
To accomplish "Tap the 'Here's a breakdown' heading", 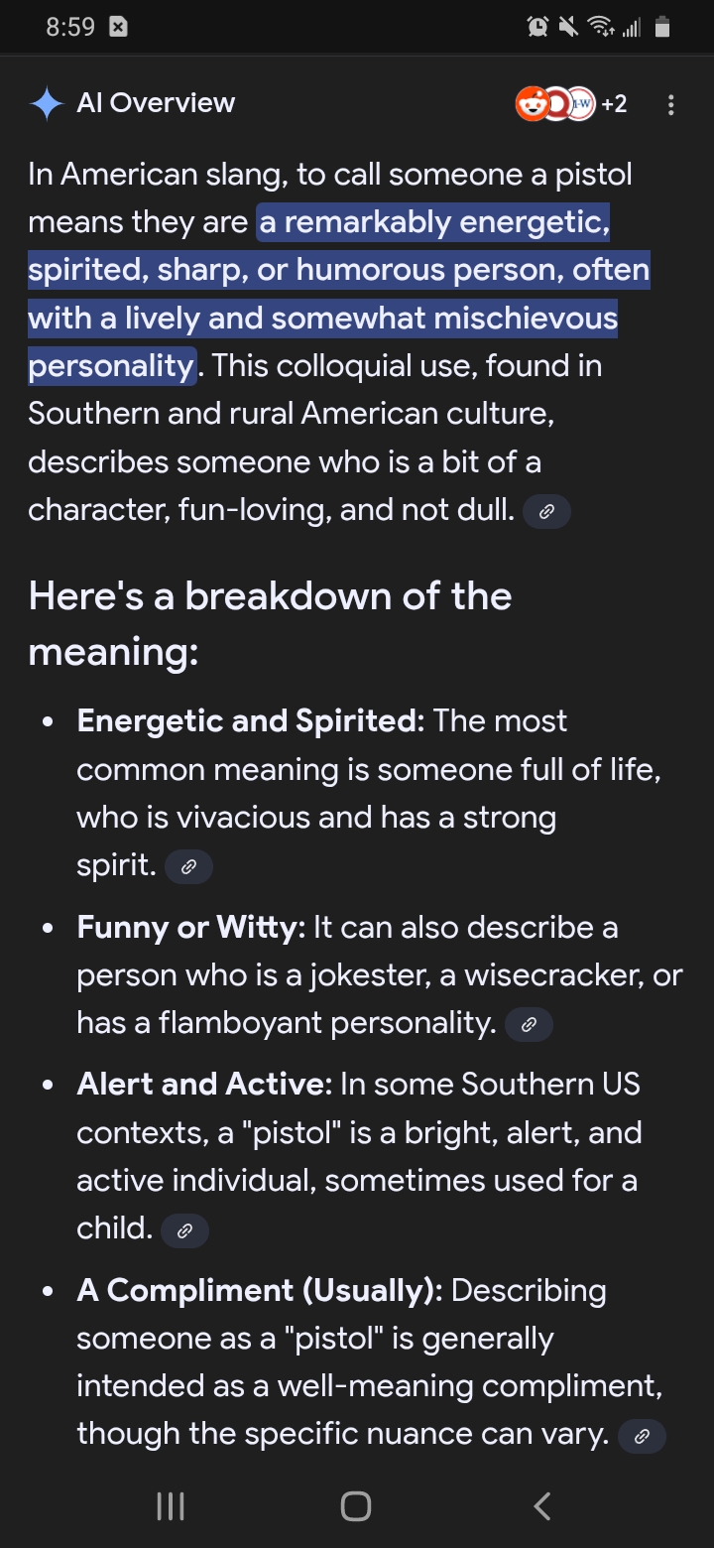I will click(x=271, y=624).
